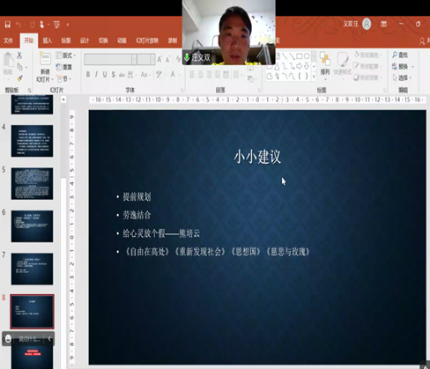
Task: Switch to the Design (设计) tab
Action: pyautogui.click(x=85, y=41)
